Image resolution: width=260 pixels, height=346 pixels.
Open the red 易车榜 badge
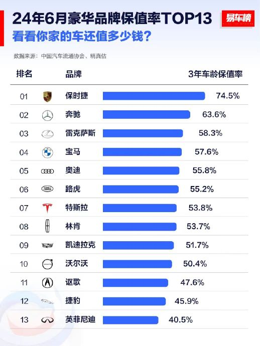238,19
